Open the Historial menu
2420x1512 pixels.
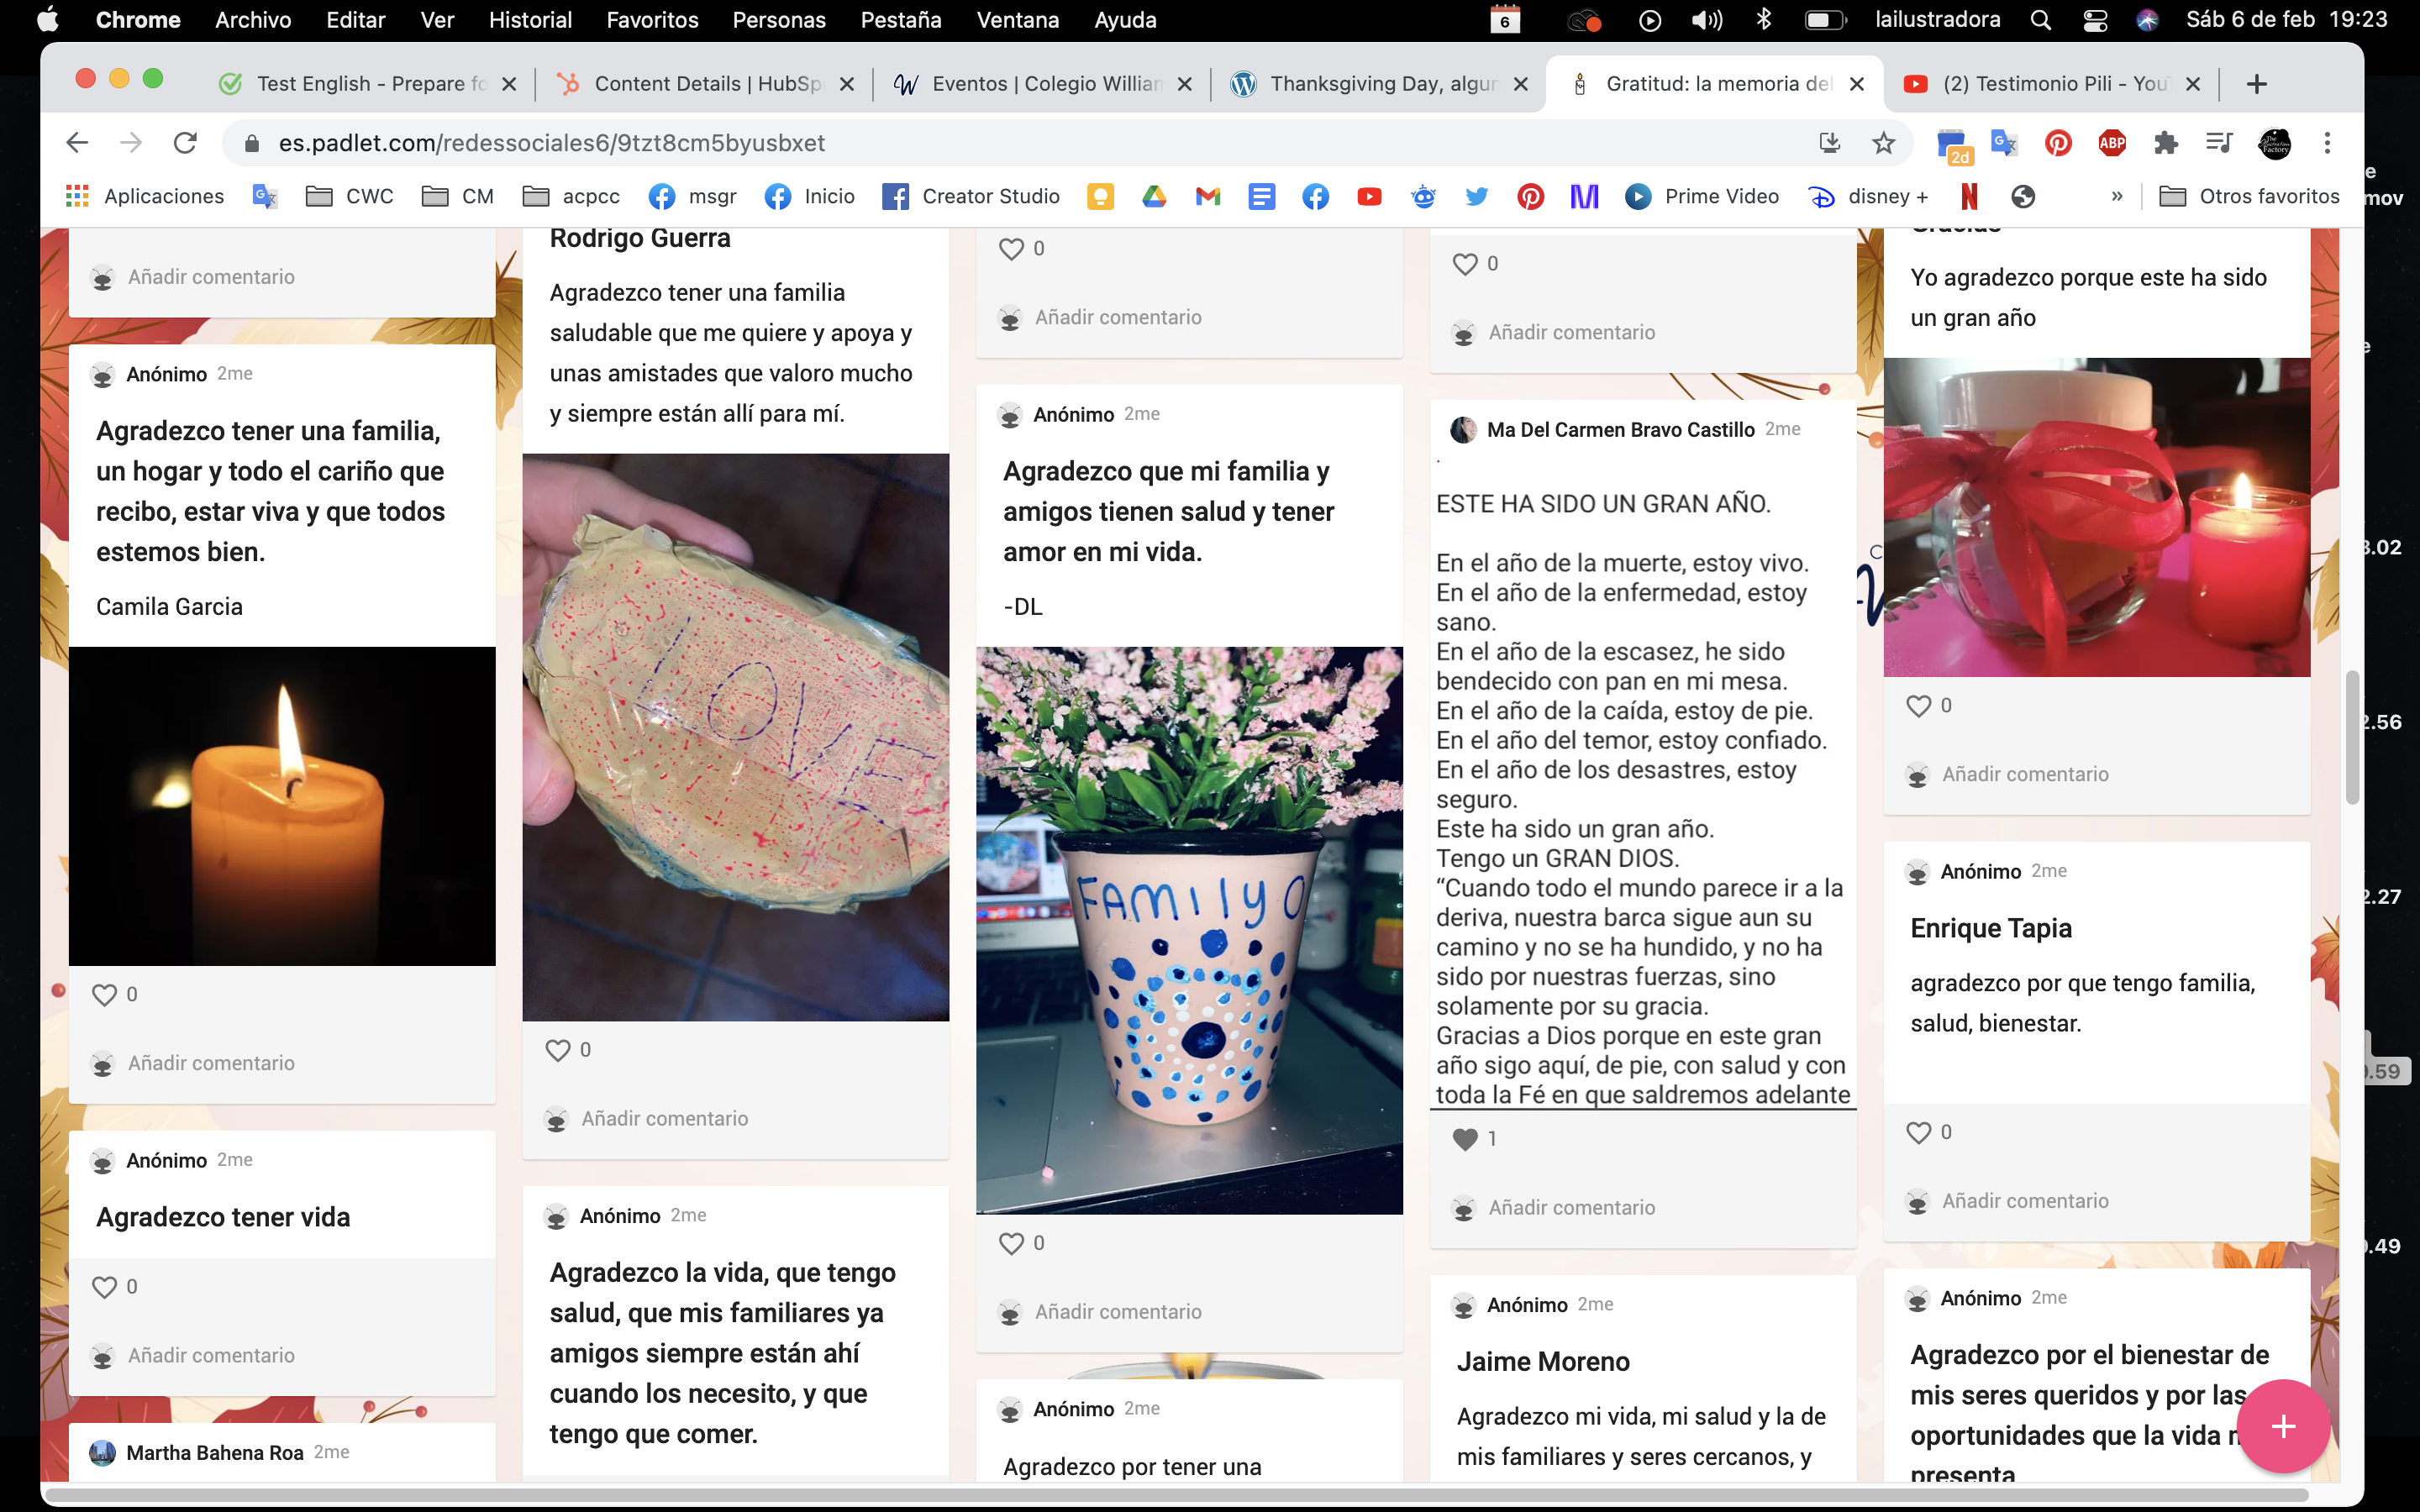pos(529,20)
